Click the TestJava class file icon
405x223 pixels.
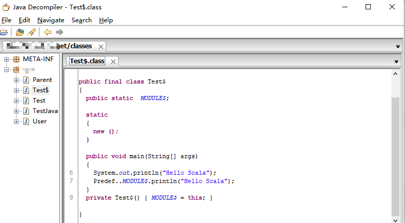tap(26, 111)
